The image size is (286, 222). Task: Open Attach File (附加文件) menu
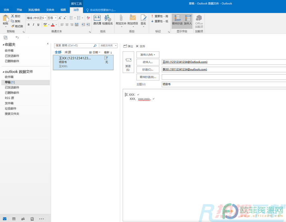click(x=121, y=21)
